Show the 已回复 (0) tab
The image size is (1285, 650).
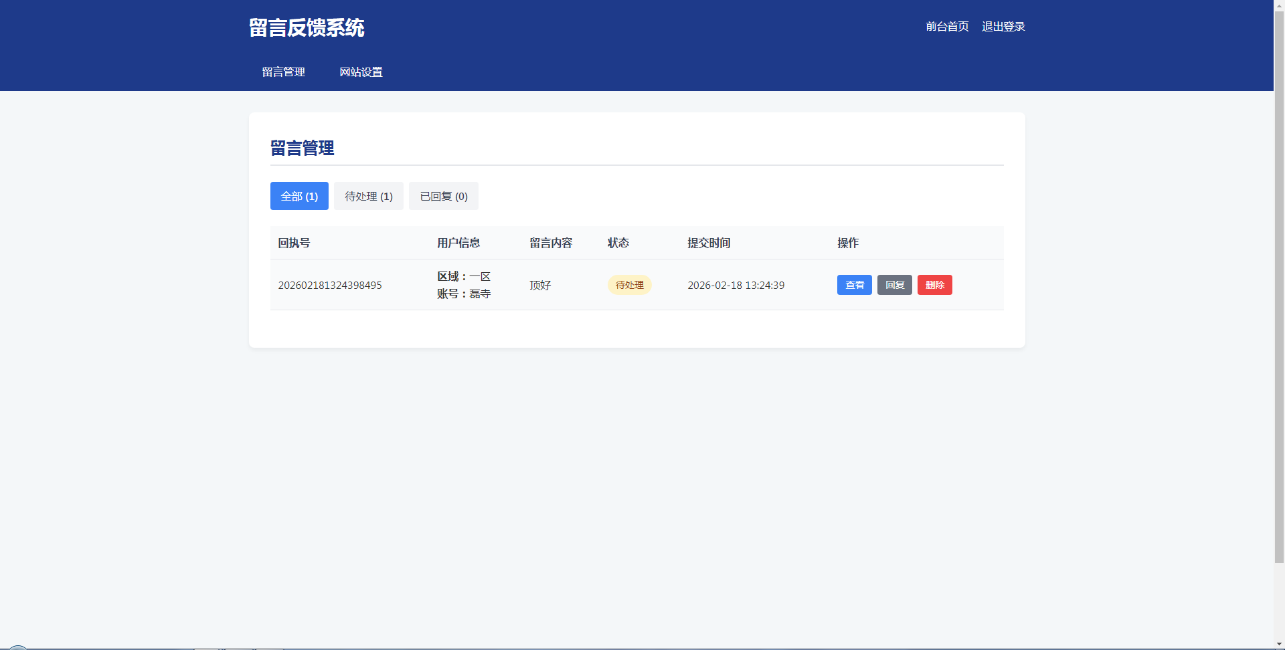point(444,197)
